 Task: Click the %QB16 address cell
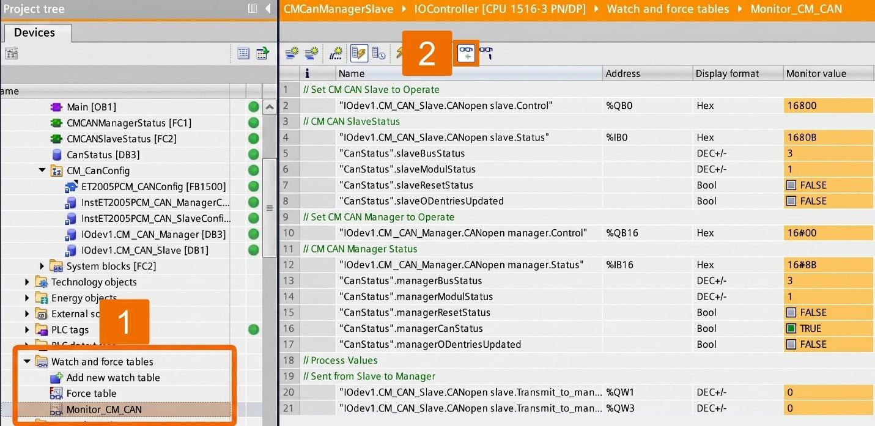pyautogui.click(x=648, y=233)
